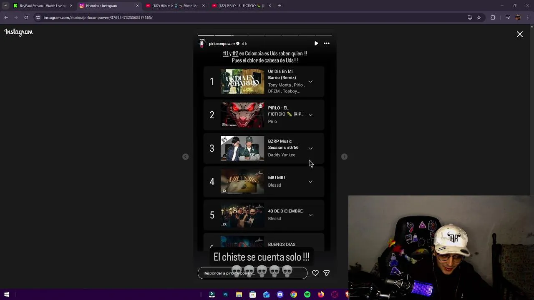Open pirloconpowerr profile picture
534x300 pixels.
click(202, 43)
